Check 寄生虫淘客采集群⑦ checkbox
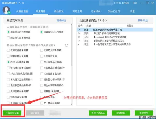Viewport: 156px width, 119px height. pyautogui.click(x=42, y=85)
